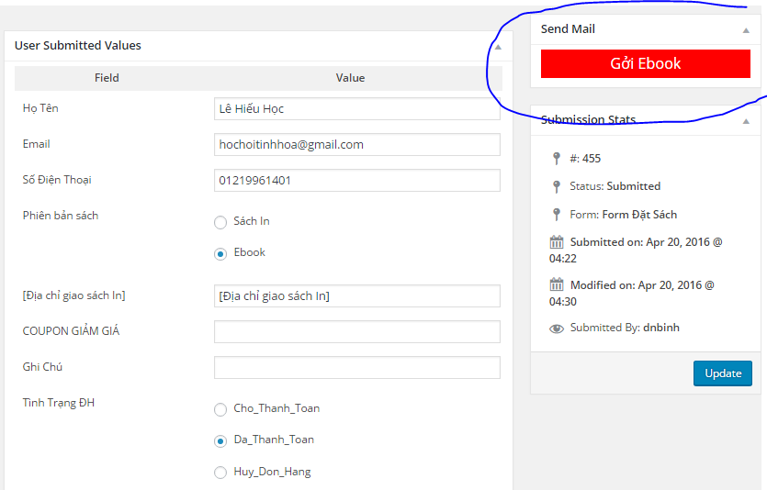This screenshot has width=767, height=490.
Task: Click the pin icon beside #: 455
Action: [x=556, y=158]
